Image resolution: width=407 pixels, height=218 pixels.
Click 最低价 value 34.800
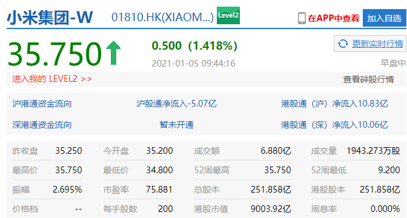click(x=159, y=170)
